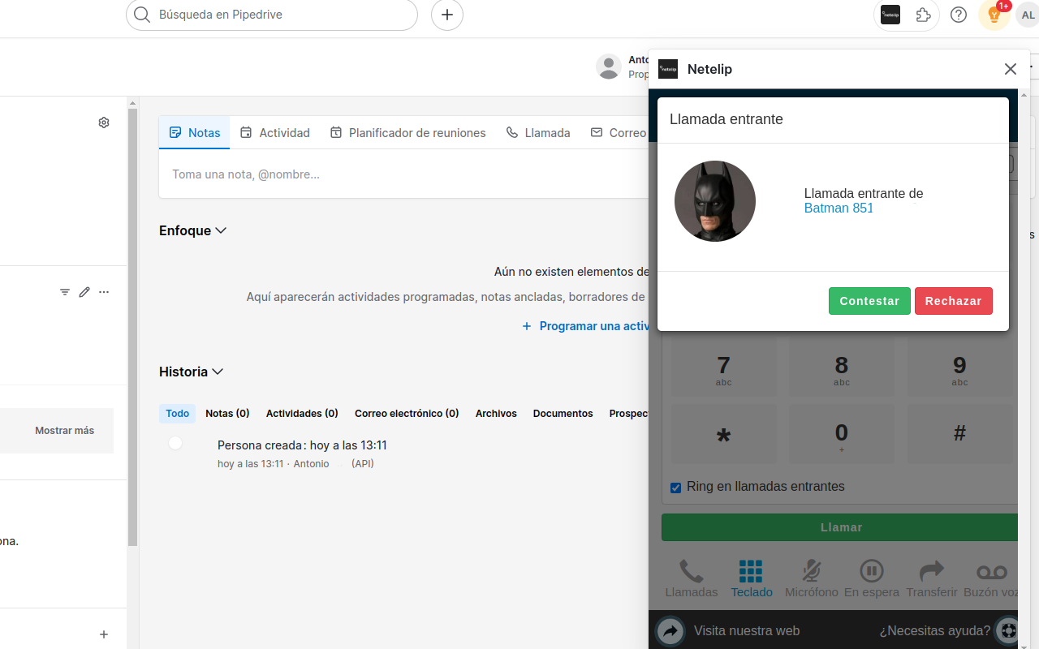Open the Correo tab
Viewport: 1039px width, 649px height.
[619, 132]
